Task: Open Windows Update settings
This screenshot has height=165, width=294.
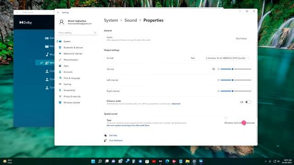Action: click(77, 103)
